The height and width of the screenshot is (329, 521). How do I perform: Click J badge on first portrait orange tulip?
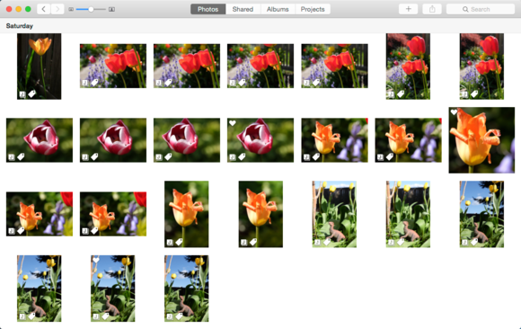[x=170, y=242]
